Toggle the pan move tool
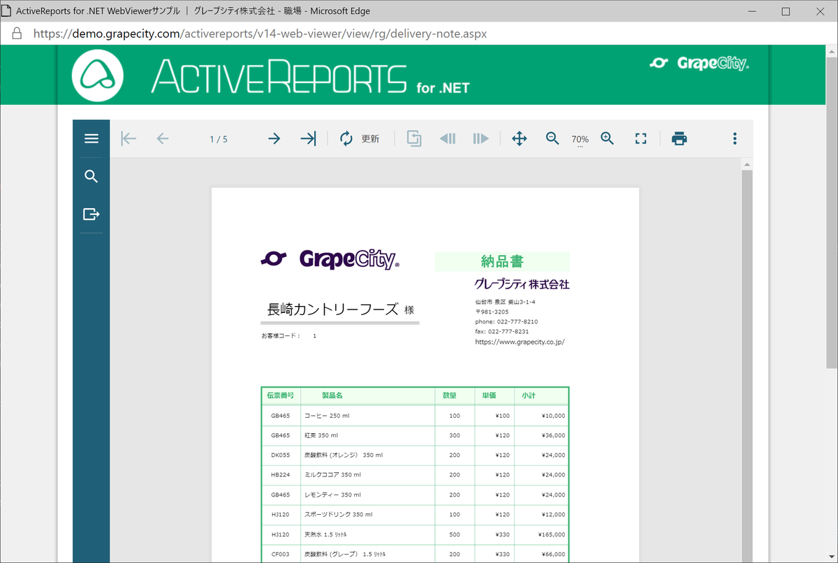838x563 pixels. tap(520, 138)
